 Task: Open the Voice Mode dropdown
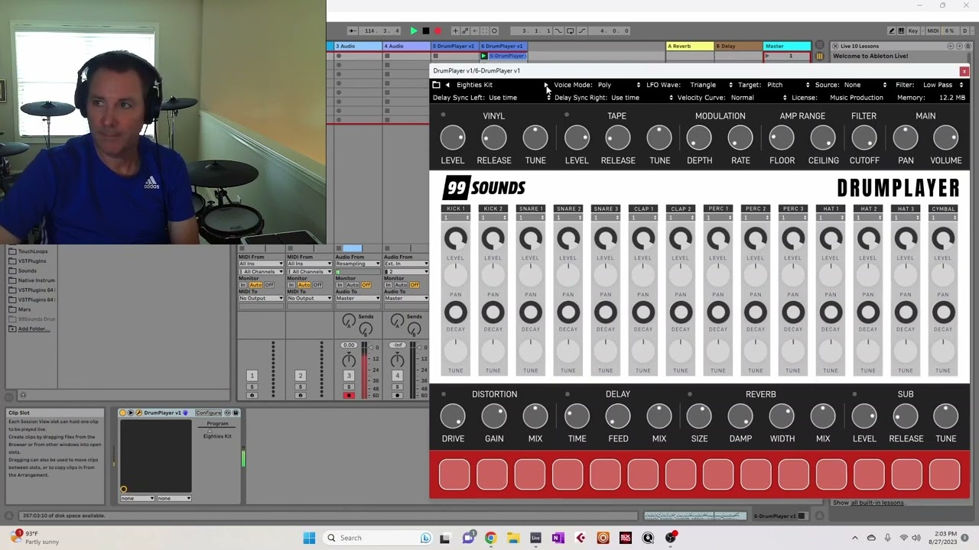[x=618, y=85]
